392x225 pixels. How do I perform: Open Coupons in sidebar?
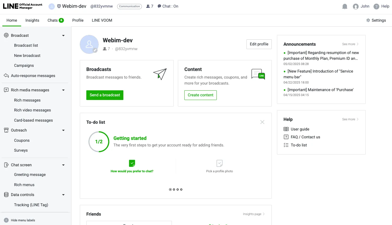[x=22, y=140]
